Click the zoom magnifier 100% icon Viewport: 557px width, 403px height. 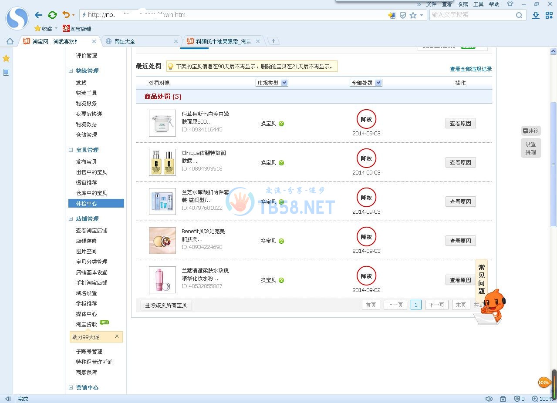(x=535, y=399)
